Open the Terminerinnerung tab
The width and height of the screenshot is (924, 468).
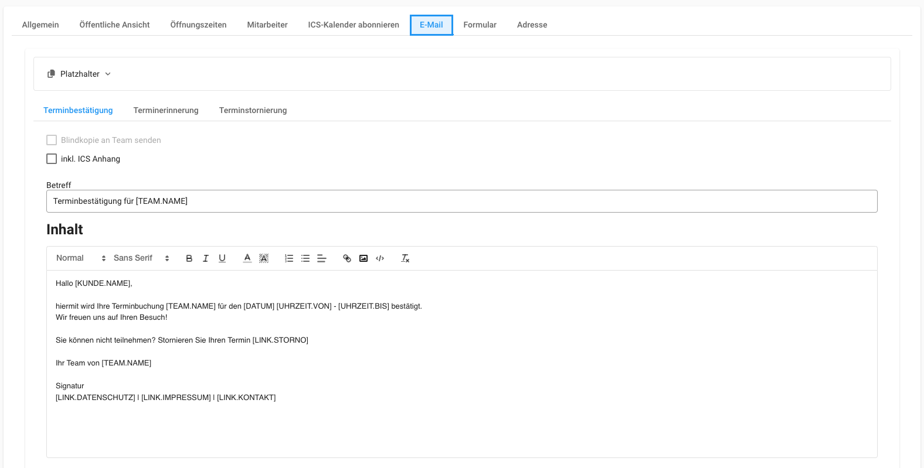coord(166,110)
